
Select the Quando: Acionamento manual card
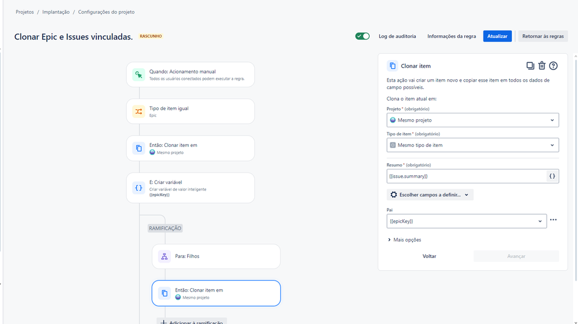[191, 75]
